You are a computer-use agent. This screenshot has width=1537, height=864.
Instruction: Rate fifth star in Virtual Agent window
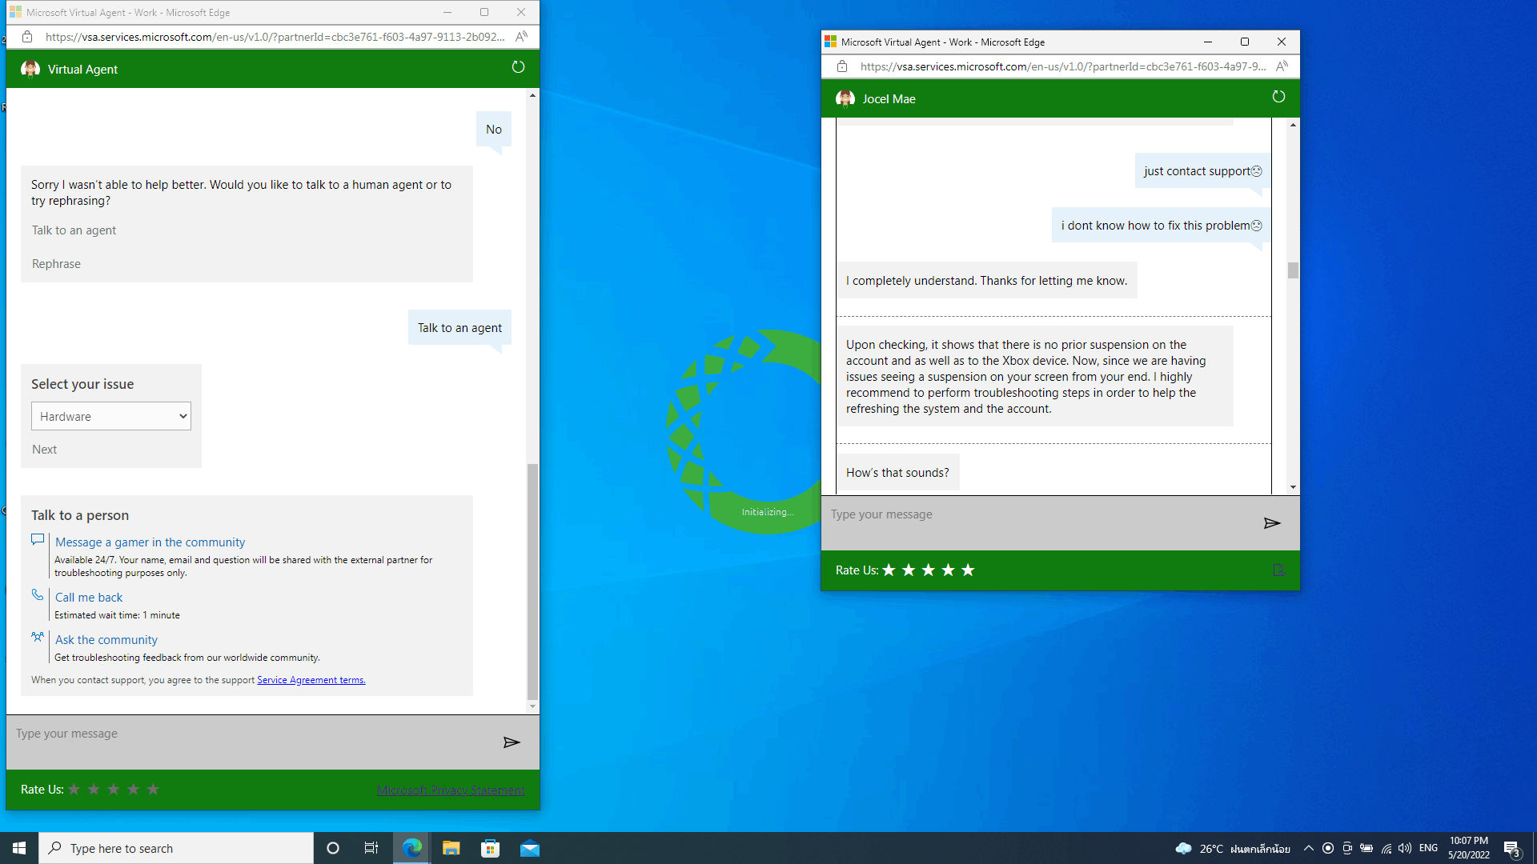click(x=153, y=790)
